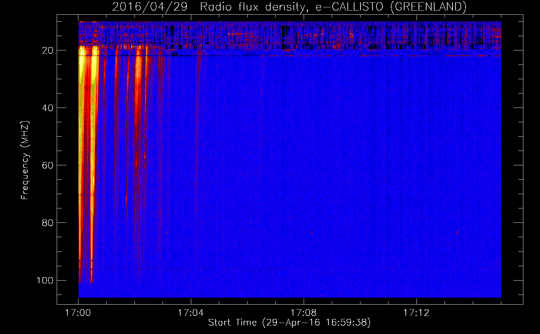Viewport: 540px width, 334px height.
Task: Click the 17:04 time tick label
Action: click(x=191, y=313)
